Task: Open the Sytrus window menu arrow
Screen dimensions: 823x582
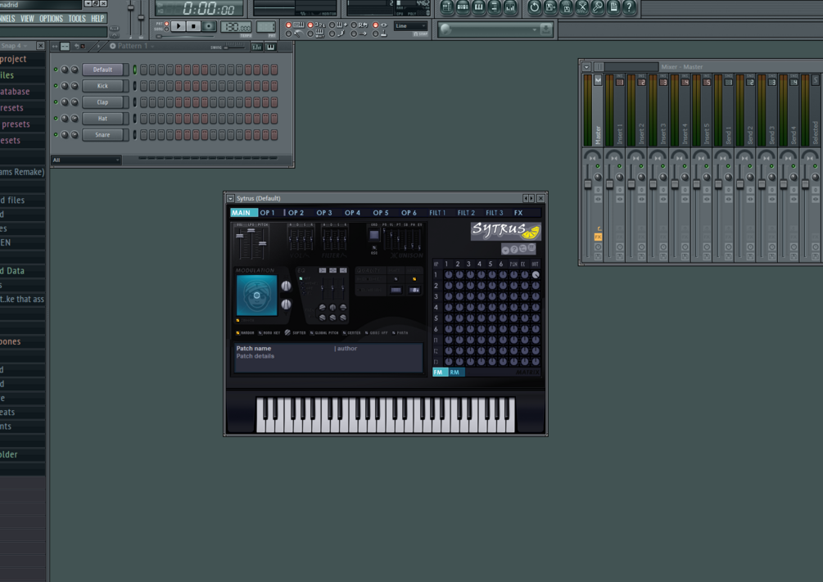Action: point(230,198)
